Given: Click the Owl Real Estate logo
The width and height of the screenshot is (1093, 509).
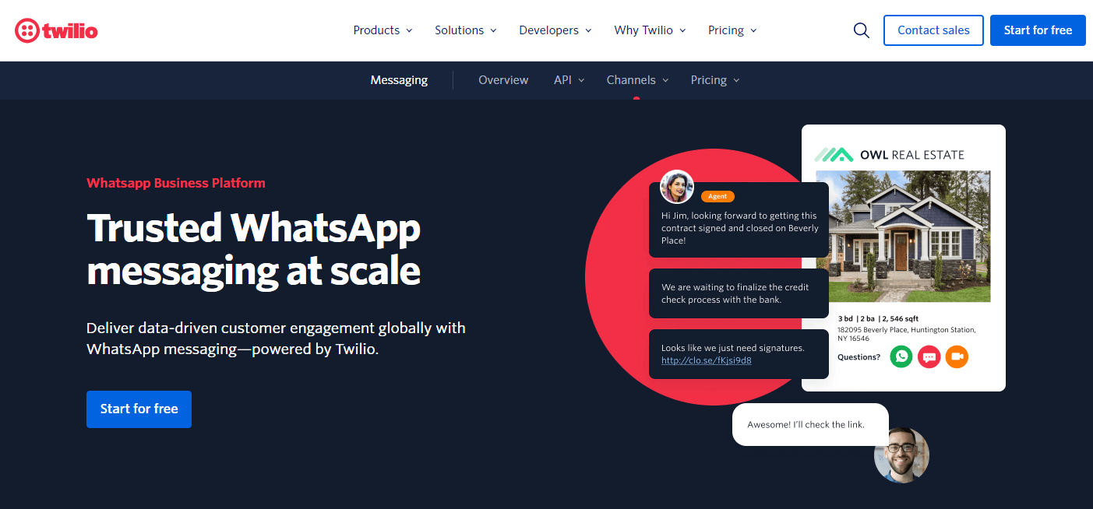Looking at the screenshot, I should 890,155.
